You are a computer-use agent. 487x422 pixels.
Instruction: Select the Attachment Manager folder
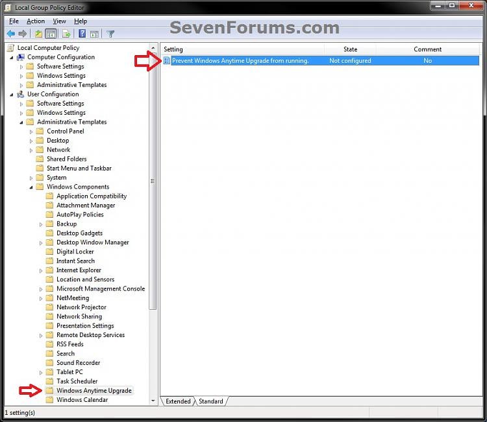pyautogui.click(x=86, y=205)
